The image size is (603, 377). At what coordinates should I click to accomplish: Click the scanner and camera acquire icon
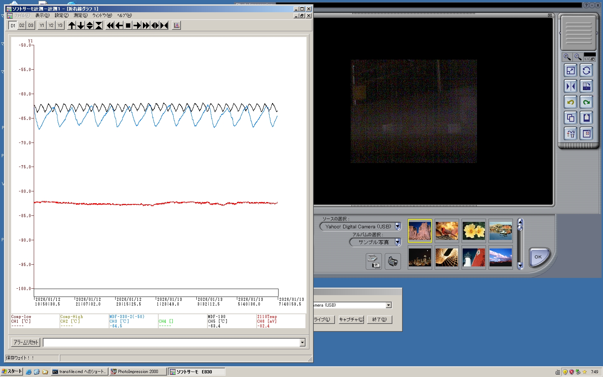pos(374,261)
